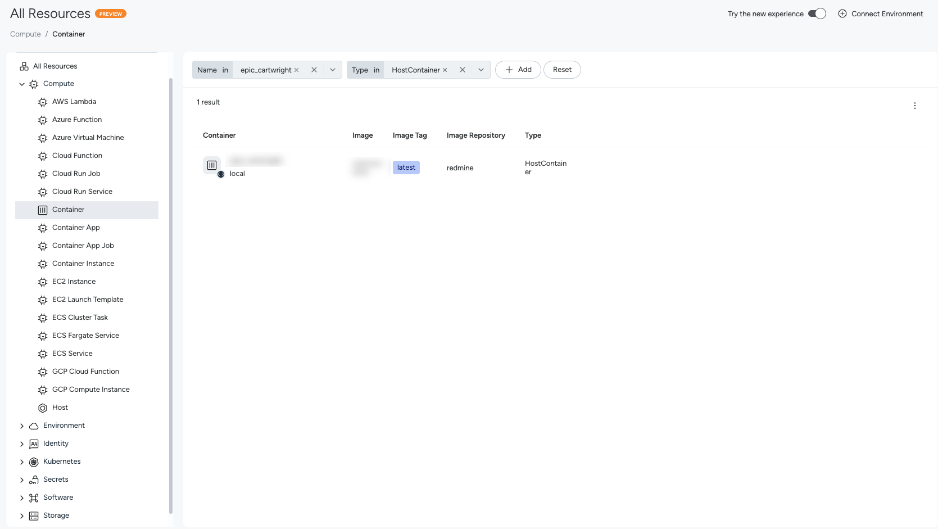
Task: Click the Add filter button
Action: pos(518,70)
